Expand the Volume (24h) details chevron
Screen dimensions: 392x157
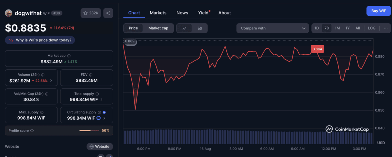(51, 81)
